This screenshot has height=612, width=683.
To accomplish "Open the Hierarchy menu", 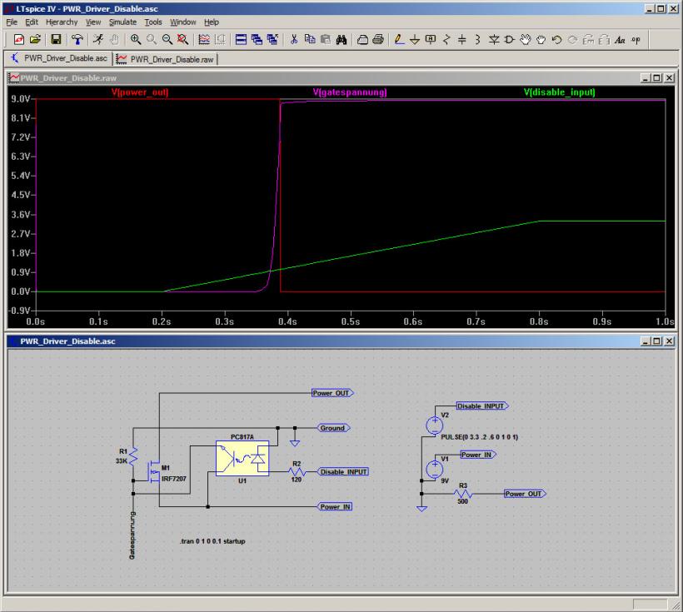I will (x=62, y=21).
